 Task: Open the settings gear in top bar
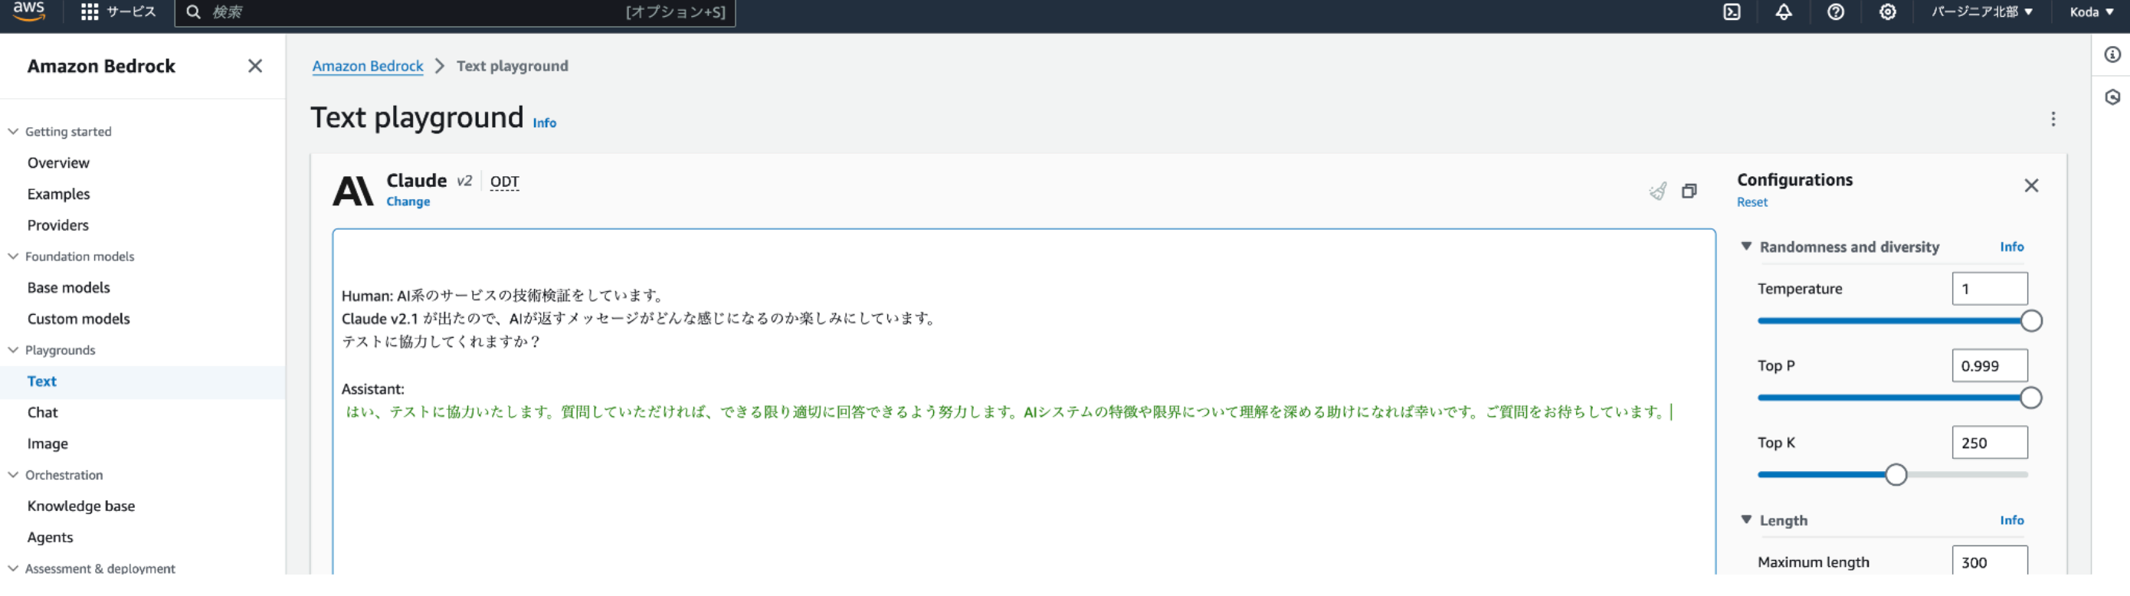(x=1888, y=12)
